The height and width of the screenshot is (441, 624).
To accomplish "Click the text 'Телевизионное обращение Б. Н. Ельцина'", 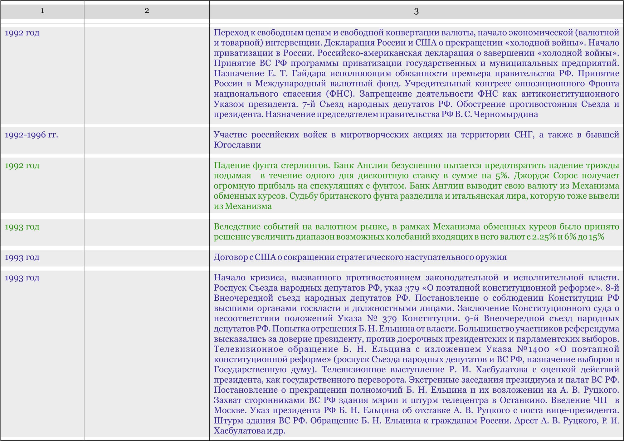I will pyautogui.click(x=312, y=349).
